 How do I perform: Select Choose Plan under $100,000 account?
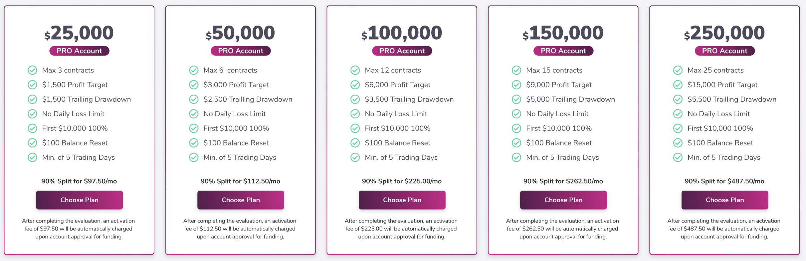point(402,200)
